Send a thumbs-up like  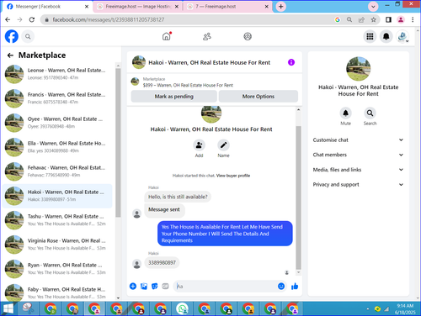pos(295,286)
